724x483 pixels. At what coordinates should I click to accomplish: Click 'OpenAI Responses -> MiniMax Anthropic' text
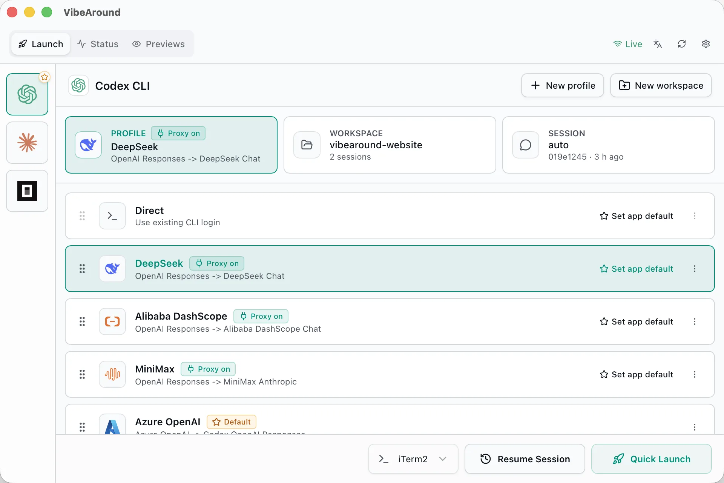click(x=216, y=382)
